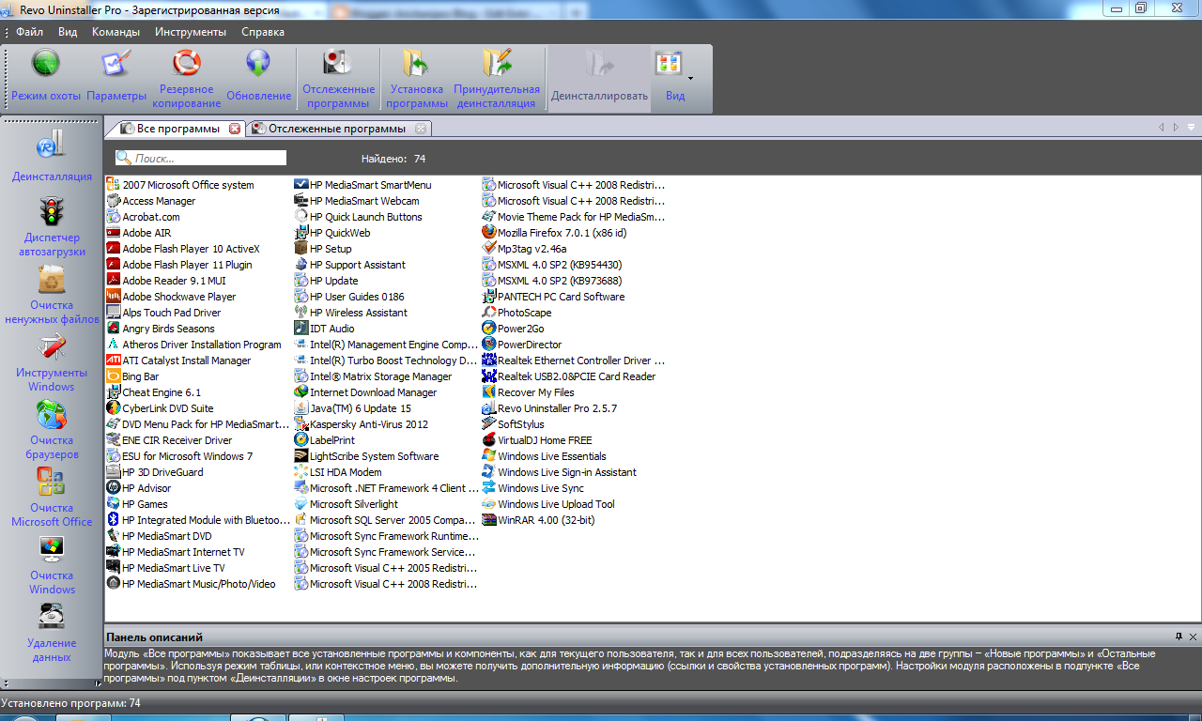Select the LabelPrint entry

click(325, 440)
